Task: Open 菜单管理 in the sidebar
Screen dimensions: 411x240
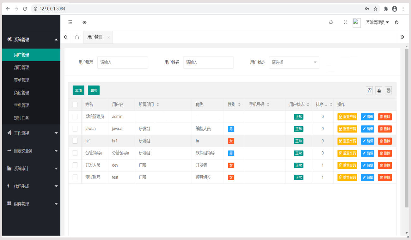Action: tap(31, 80)
